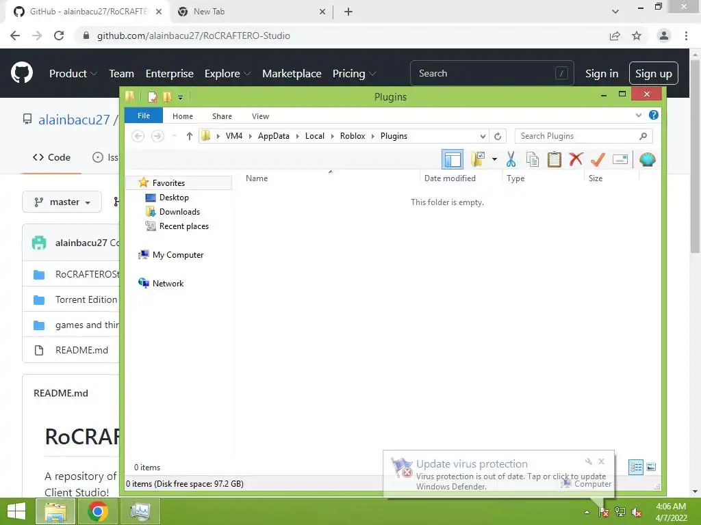Click Refresh in the Explorer address bar
The height and width of the screenshot is (525, 701).
point(498,136)
